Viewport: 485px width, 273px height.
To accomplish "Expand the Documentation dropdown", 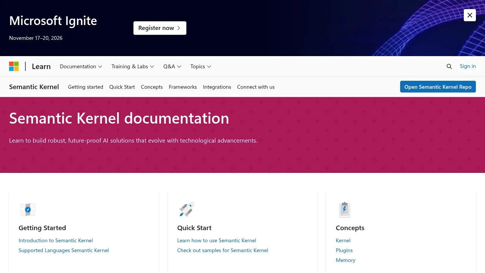I will pos(81,66).
